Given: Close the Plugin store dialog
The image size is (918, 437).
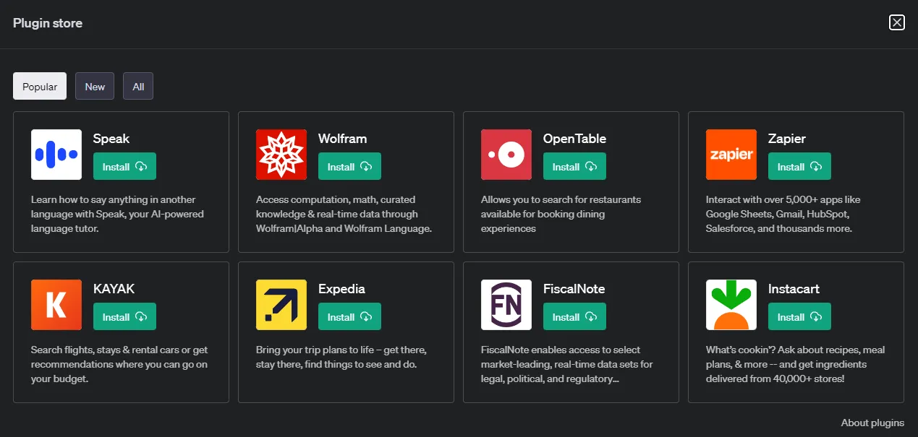Looking at the screenshot, I should [x=897, y=22].
